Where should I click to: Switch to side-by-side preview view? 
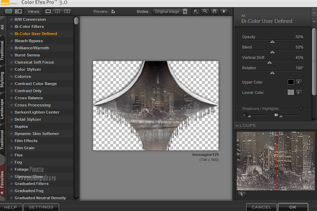coord(67,11)
